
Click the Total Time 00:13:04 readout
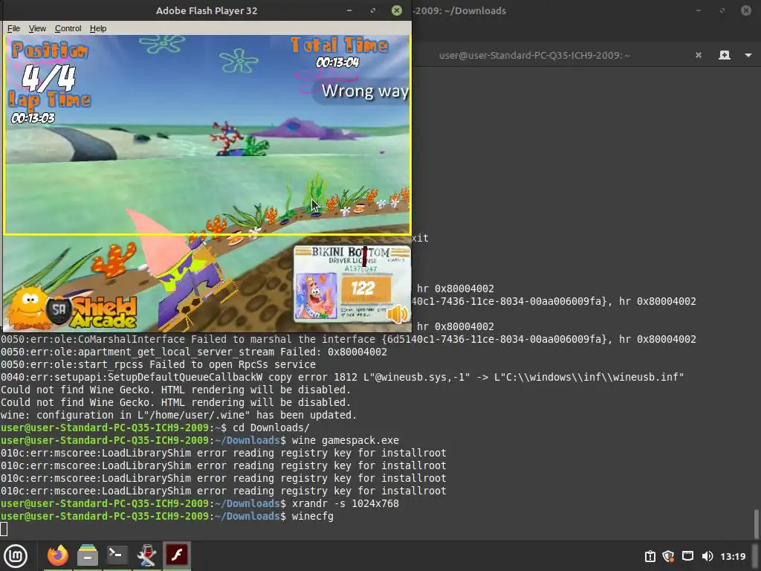338,62
